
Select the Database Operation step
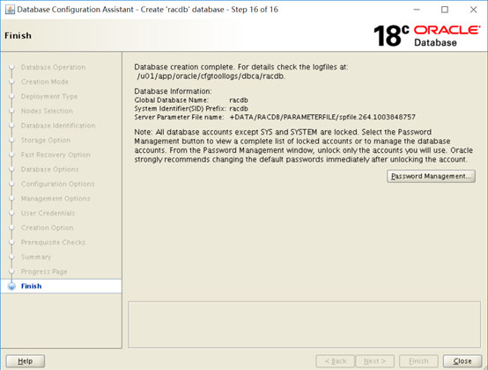pos(53,67)
